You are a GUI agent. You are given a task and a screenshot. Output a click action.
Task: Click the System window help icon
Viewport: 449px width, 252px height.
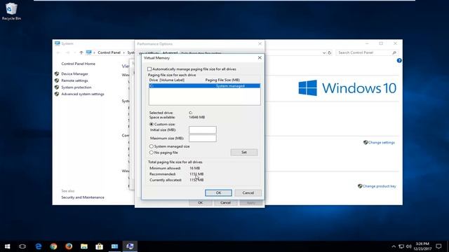pyautogui.click(x=399, y=61)
